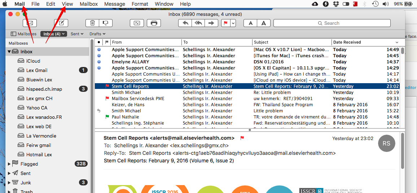Toggle the Mailboxes sidebar button in favorites bar
Viewport: 417px width, 193px height.
23,34
